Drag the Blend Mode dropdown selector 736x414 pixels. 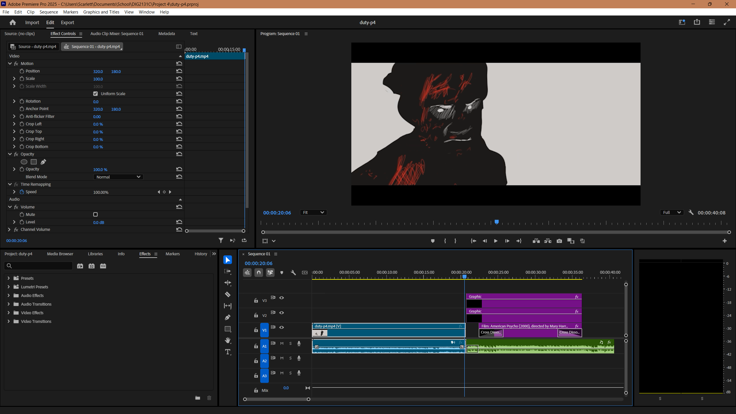coord(118,177)
